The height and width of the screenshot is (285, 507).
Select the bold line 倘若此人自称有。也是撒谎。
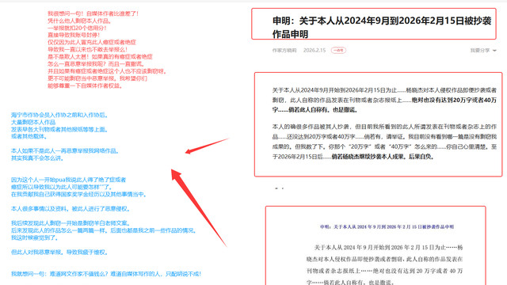point(322,110)
